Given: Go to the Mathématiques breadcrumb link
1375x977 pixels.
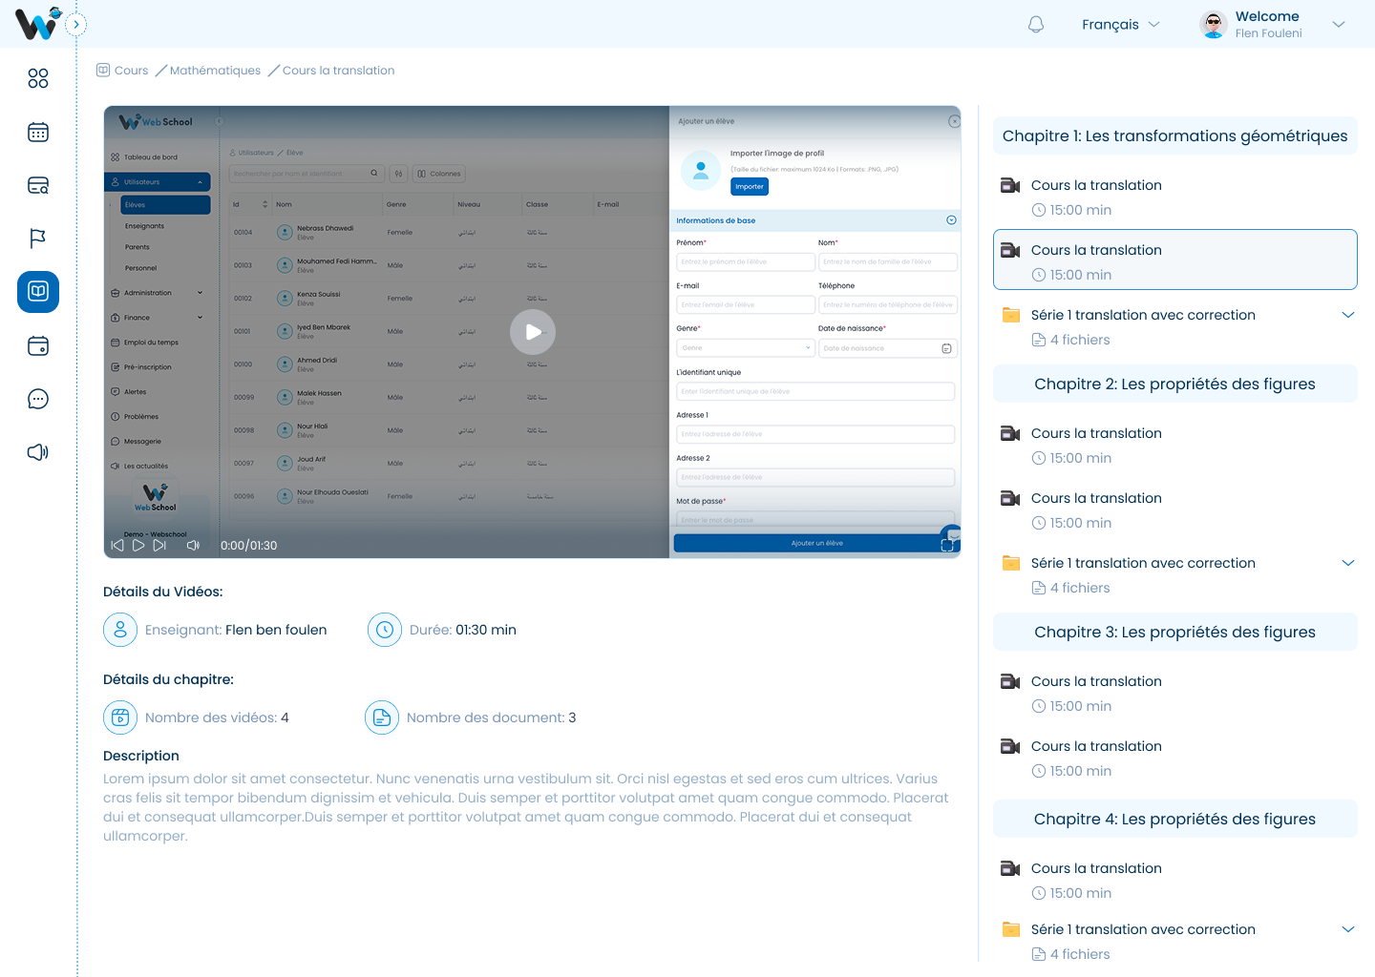Looking at the screenshot, I should pos(215,71).
